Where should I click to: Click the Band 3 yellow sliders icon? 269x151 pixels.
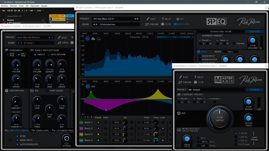point(81,134)
